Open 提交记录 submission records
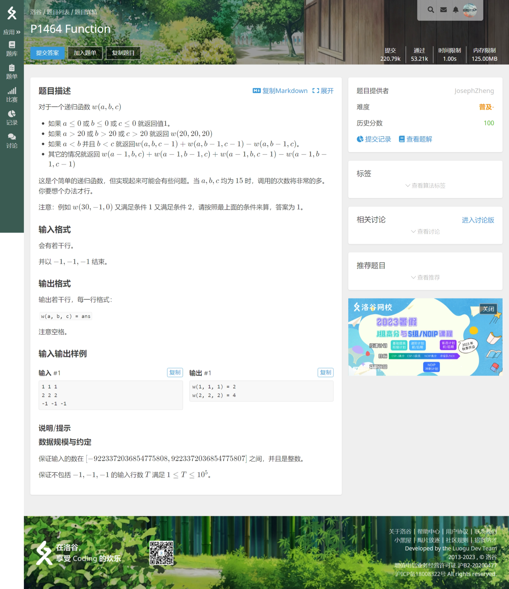 pyautogui.click(x=374, y=139)
